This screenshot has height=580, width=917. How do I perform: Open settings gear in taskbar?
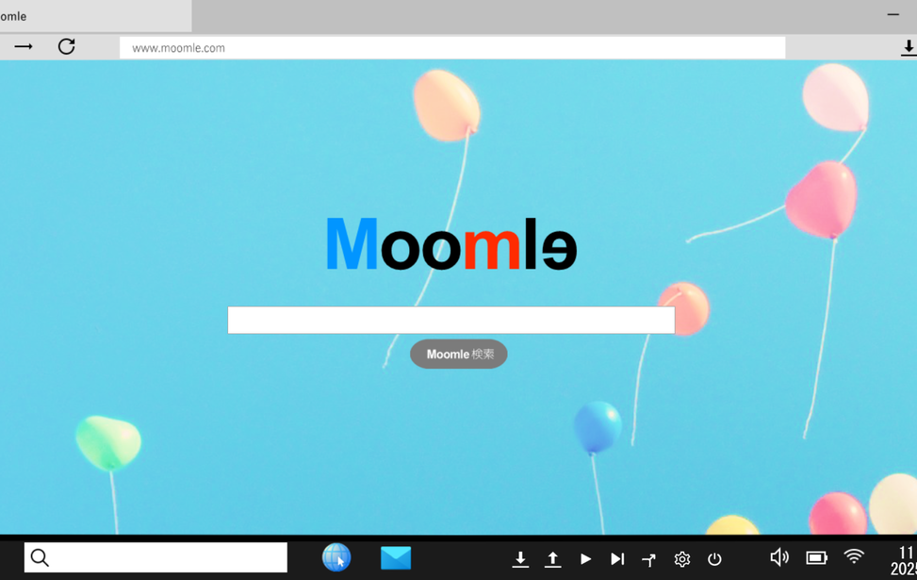point(681,559)
